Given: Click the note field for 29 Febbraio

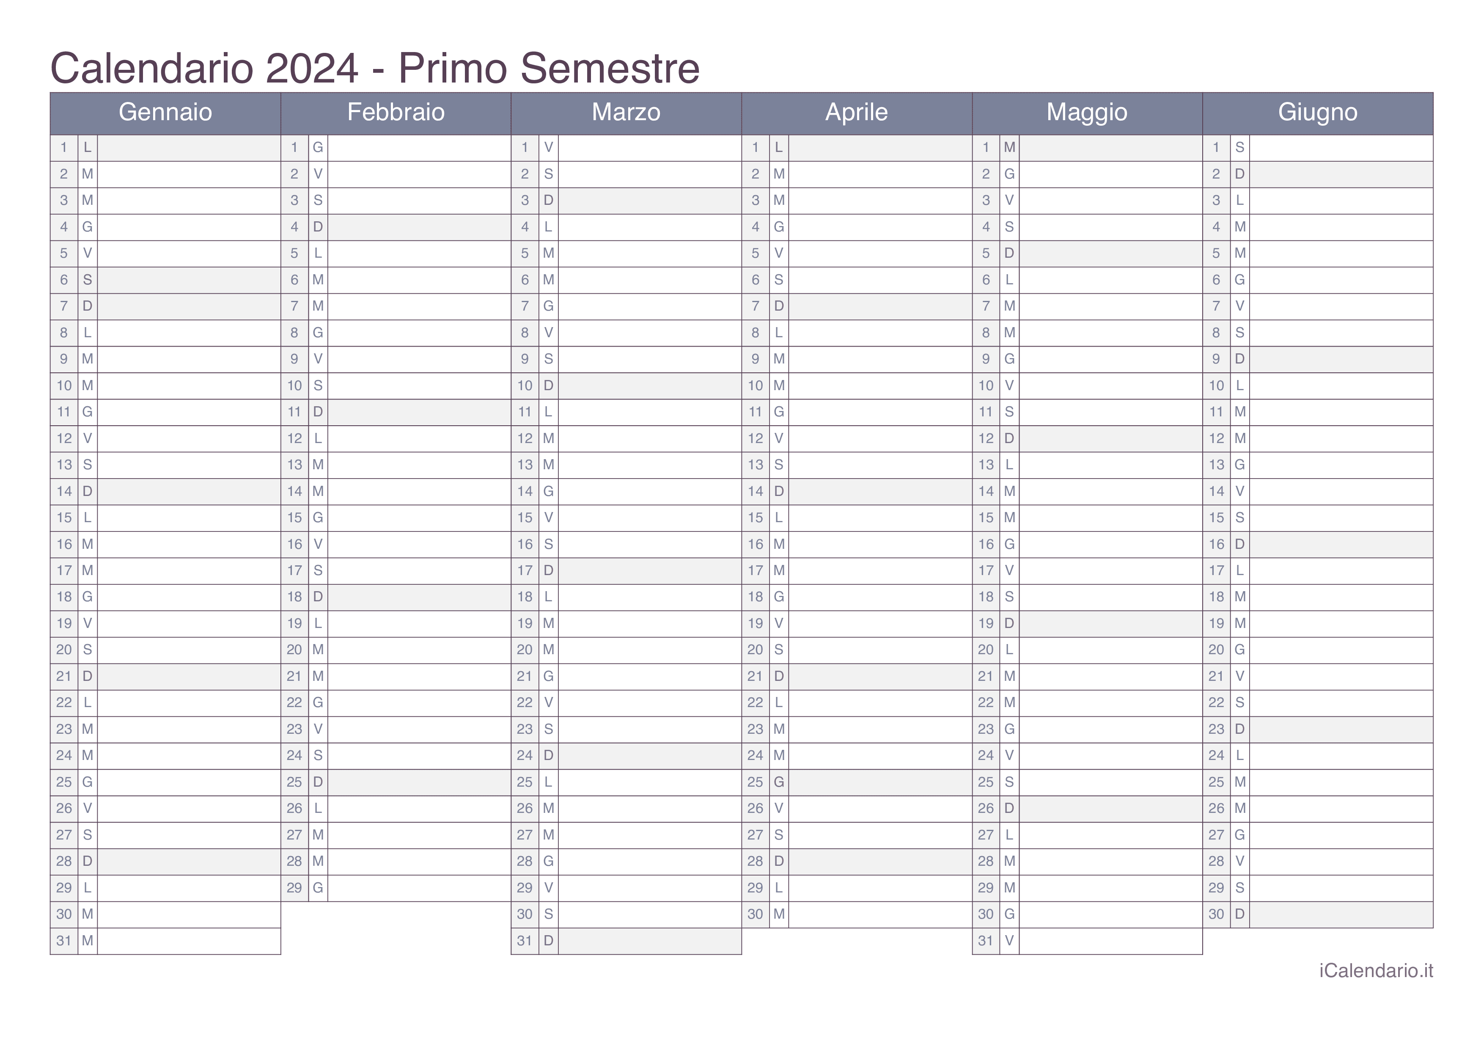Looking at the screenshot, I should [x=419, y=888].
